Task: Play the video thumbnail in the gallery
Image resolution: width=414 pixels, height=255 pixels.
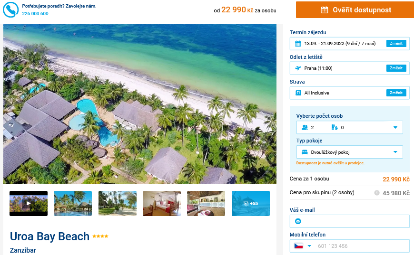Action: [29, 203]
